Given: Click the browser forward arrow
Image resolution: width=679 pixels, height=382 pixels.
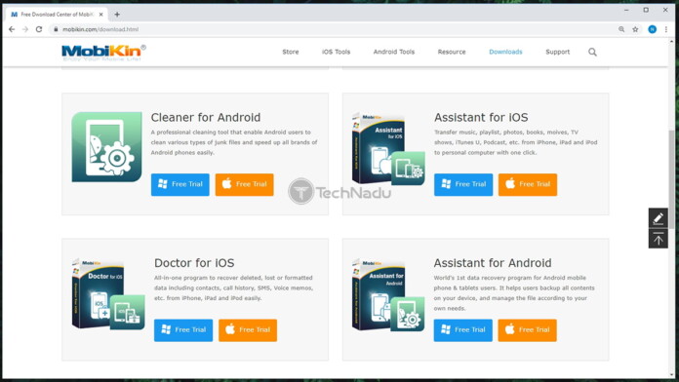Looking at the screenshot, I should pyautogui.click(x=25, y=29).
